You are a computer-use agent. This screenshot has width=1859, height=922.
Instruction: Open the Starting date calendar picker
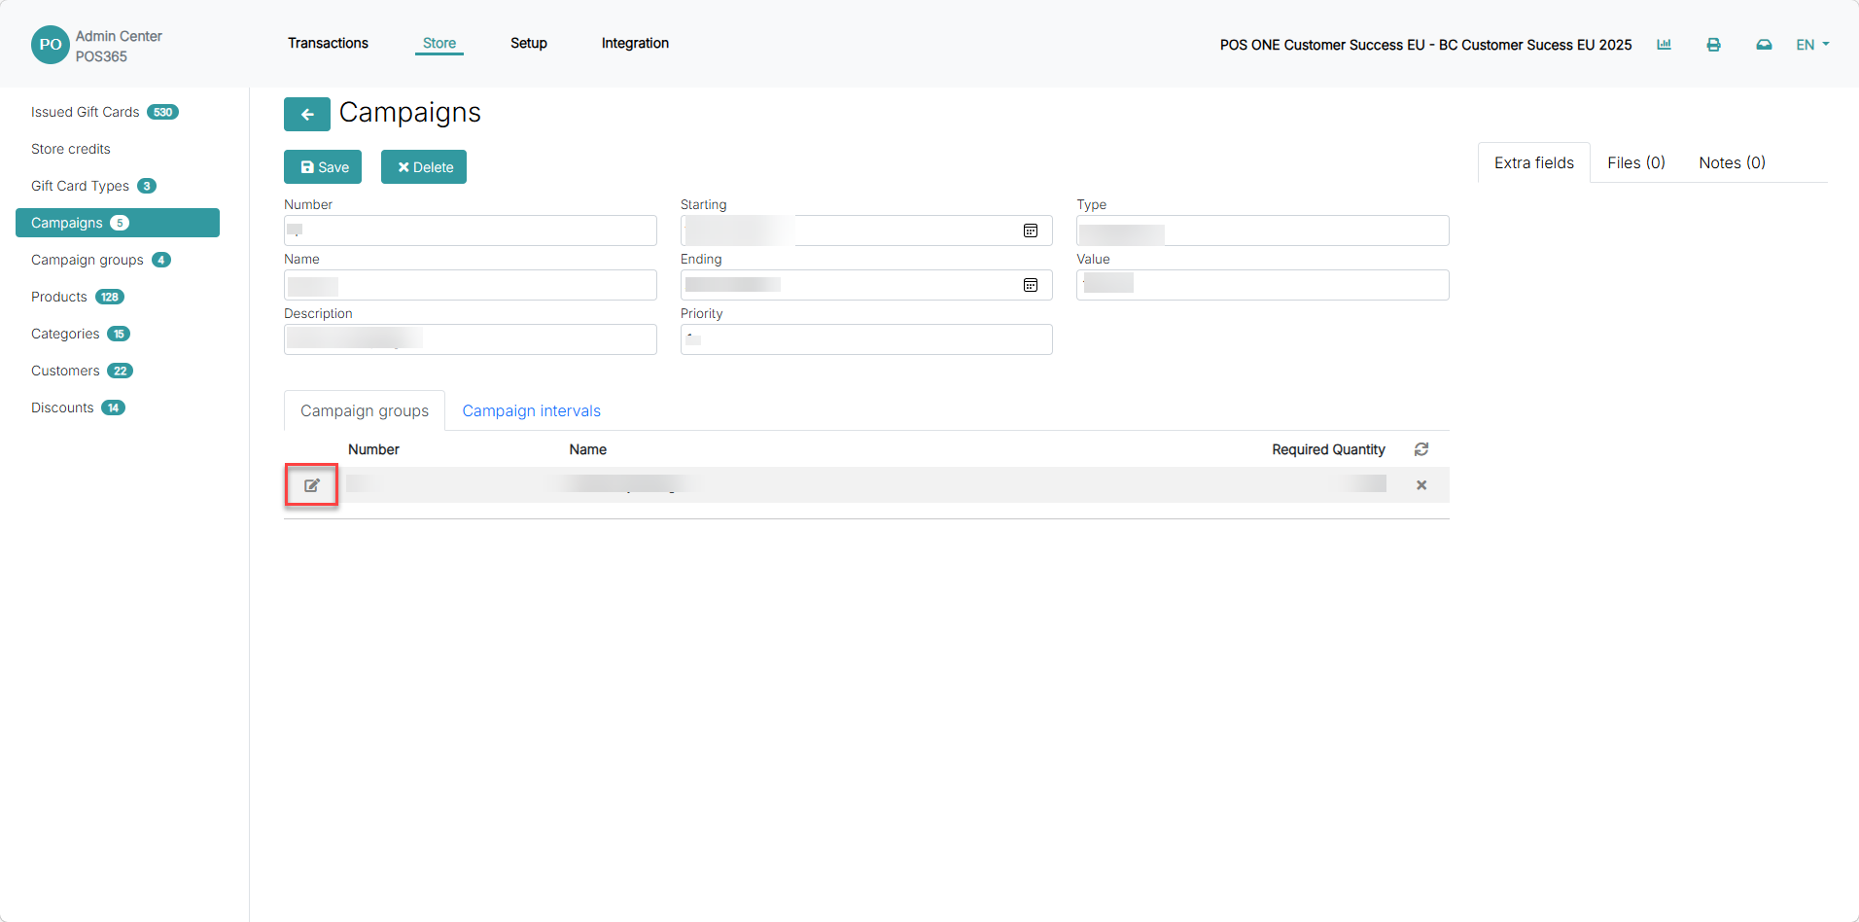pos(1031,230)
